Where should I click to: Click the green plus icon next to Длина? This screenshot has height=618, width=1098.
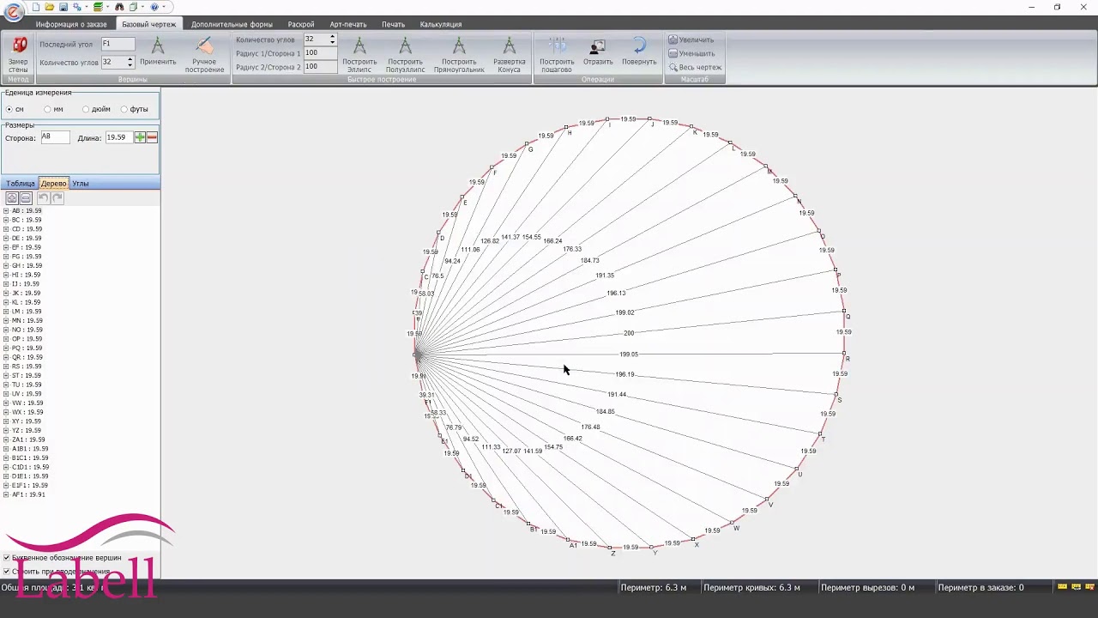tap(140, 137)
